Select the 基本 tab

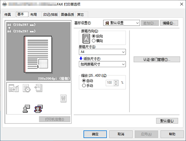(x=22, y=14)
